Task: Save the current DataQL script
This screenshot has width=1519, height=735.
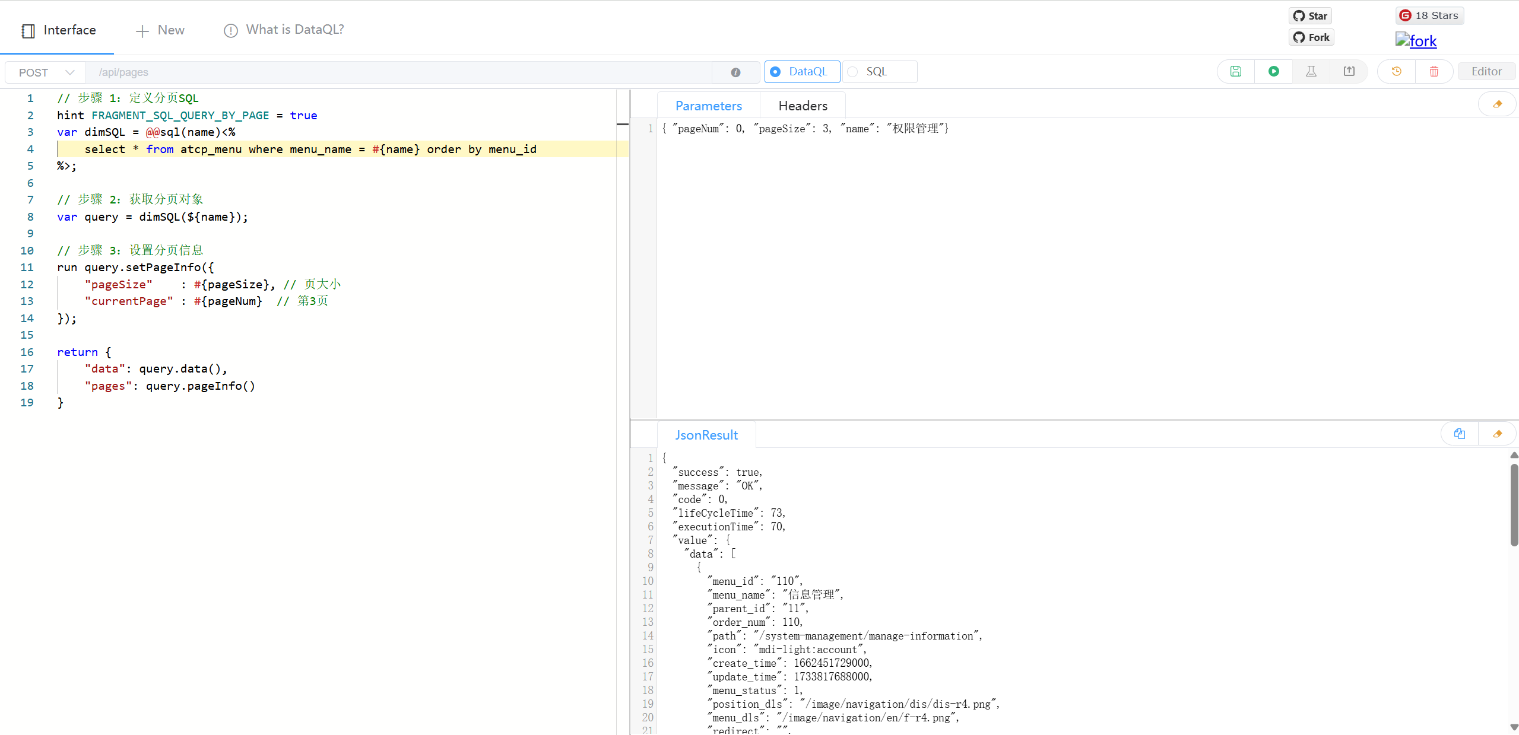Action: point(1235,71)
